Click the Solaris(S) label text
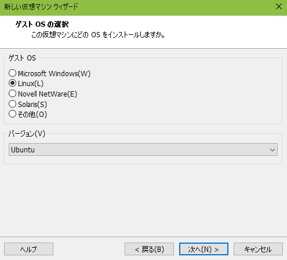287x260 pixels. (32, 105)
